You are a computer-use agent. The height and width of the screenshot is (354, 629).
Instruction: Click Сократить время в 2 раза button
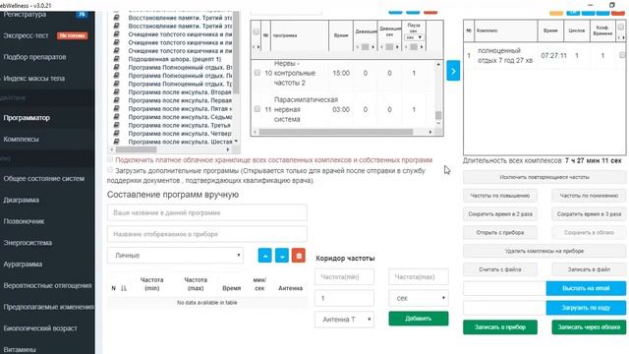[500, 214]
